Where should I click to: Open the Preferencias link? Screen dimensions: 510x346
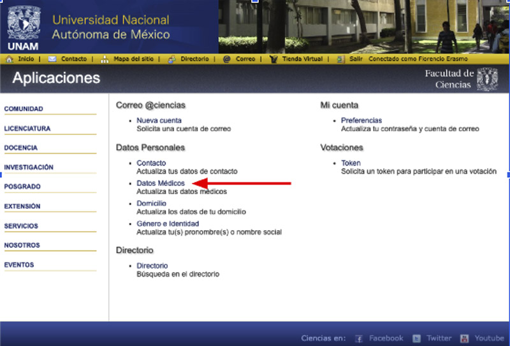pos(361,120)
